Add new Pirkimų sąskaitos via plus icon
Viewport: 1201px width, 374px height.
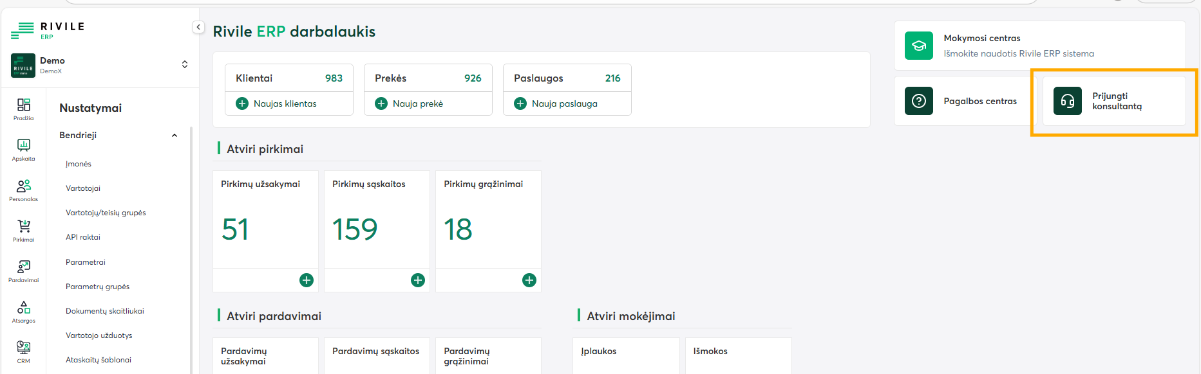click(x=418, y=280)
